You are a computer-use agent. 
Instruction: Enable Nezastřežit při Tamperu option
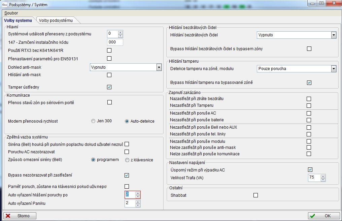[x=309, y=105]
